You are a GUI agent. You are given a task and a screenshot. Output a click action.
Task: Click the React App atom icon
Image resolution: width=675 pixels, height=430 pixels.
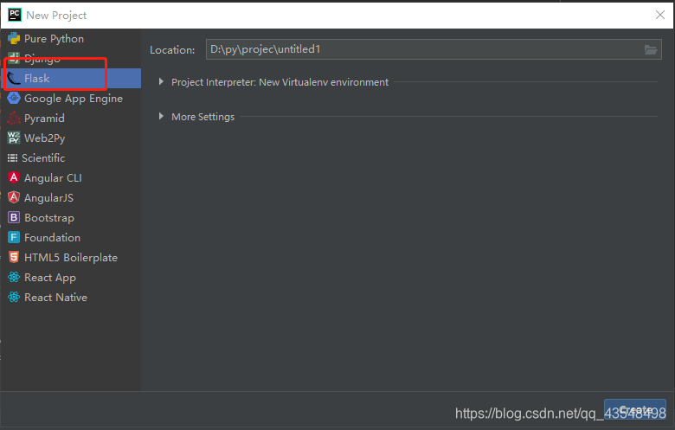(14, 277)
